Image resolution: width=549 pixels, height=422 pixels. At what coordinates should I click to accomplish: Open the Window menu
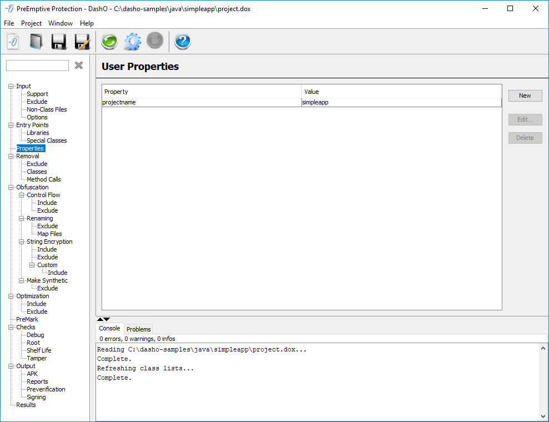point(60,23)
